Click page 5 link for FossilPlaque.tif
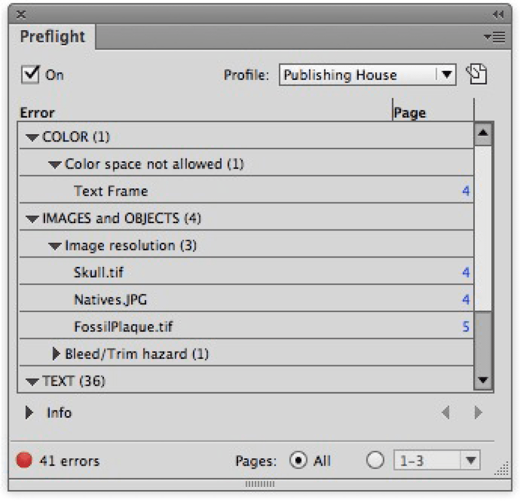Image resolution: width=520 pixels, height=502 pixels. (465, 327)
